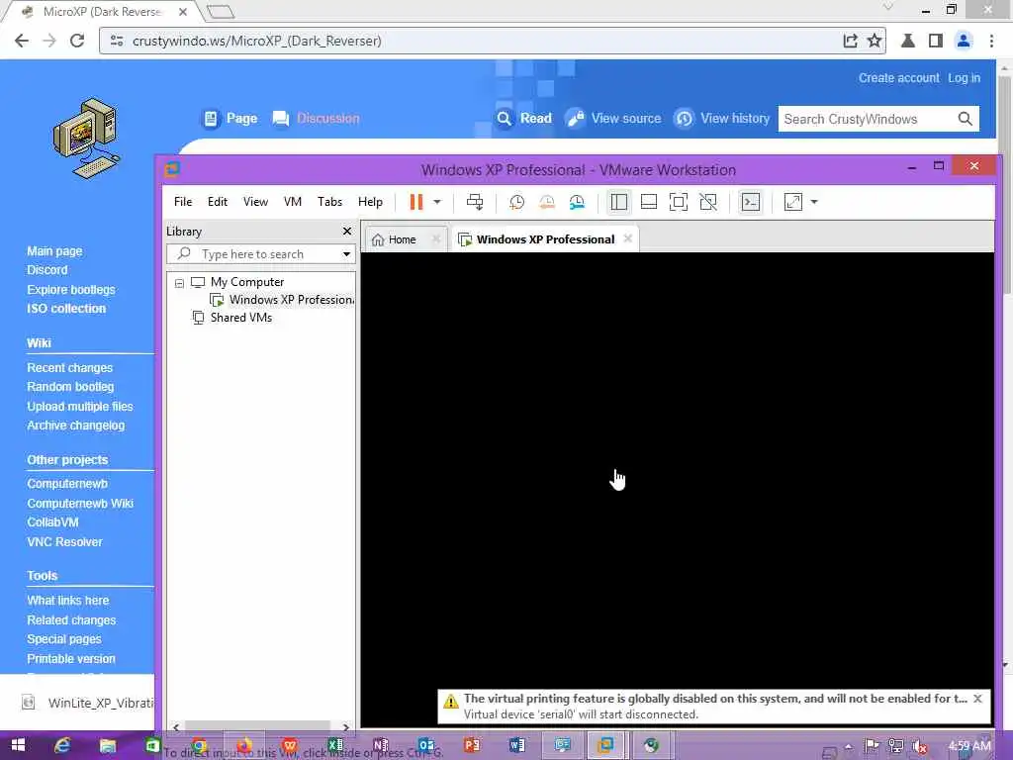
Task: Open the Library search dropdown arrow
Action: pyautogui.click(x=347, y=254)
